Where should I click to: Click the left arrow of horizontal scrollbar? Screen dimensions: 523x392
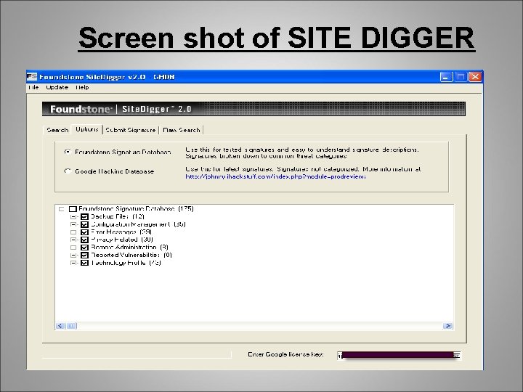(60, 326)
